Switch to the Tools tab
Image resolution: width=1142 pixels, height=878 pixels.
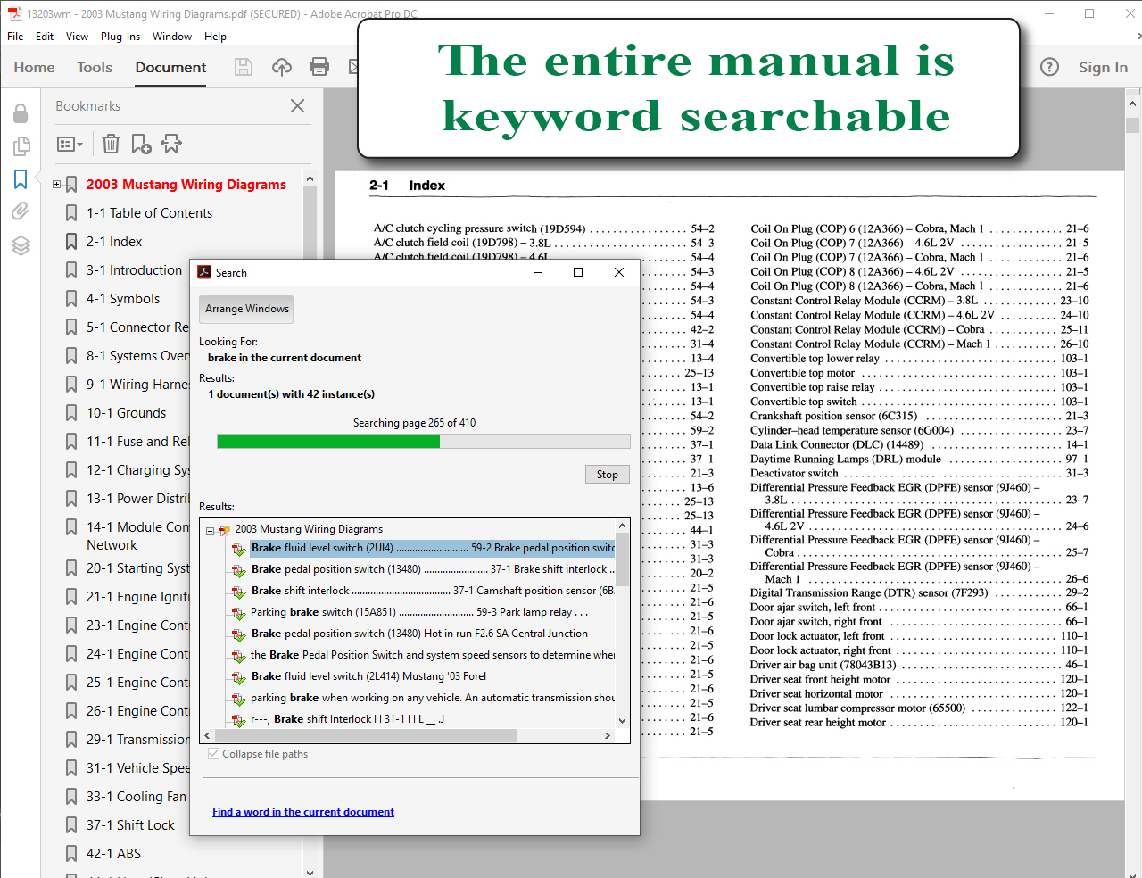(95, 68)
